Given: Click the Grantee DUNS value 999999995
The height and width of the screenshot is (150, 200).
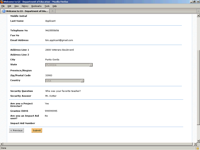Looking at the screenshot, I should pos(51,111).
